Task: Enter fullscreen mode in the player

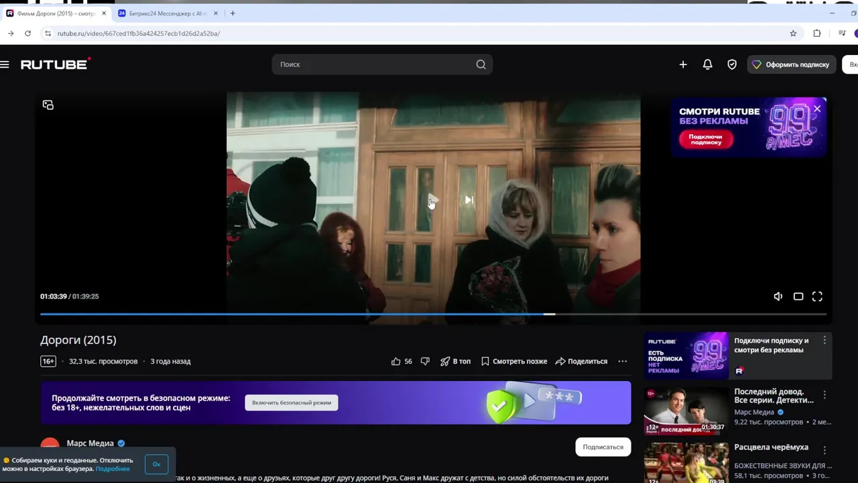Action: [x=817, y=297]
